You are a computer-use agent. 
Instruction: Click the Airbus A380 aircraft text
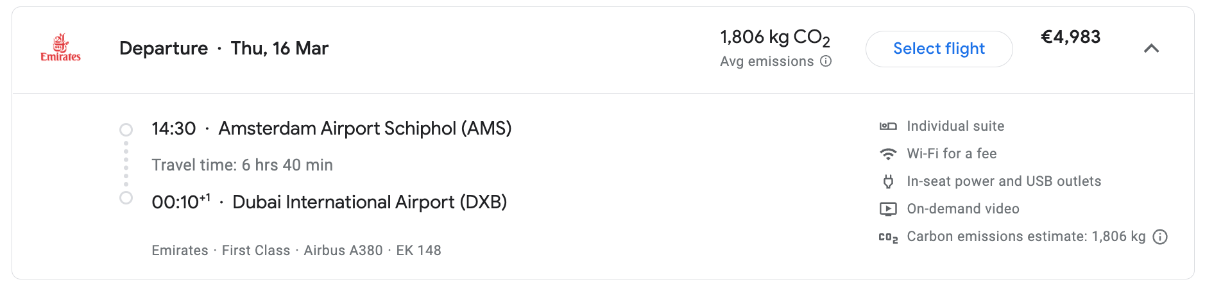point(343,251)
